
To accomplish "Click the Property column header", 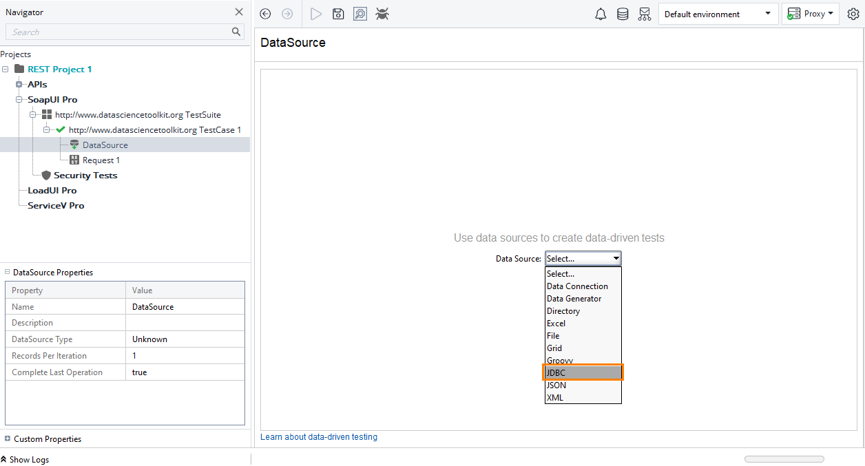I will coord(65,290).
